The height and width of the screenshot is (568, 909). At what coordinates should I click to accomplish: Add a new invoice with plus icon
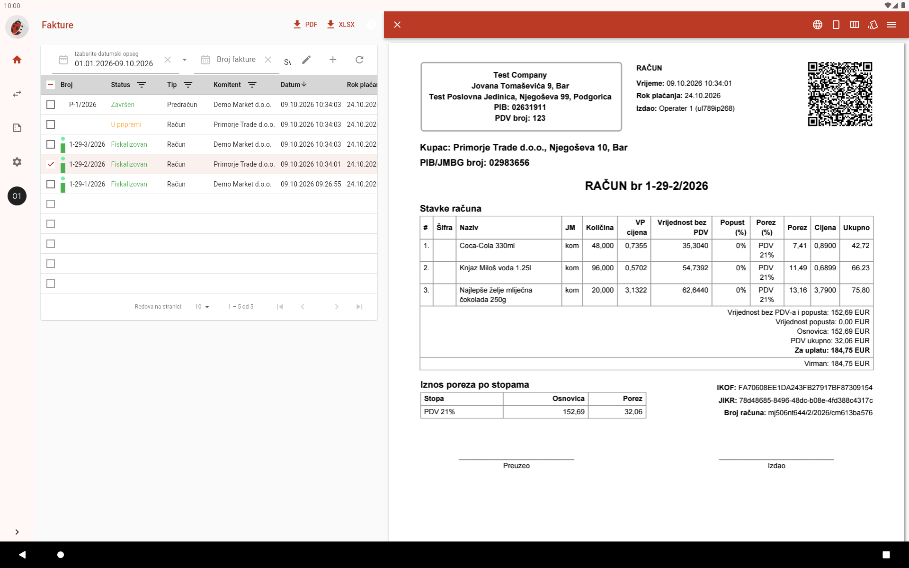pos(333,60)
